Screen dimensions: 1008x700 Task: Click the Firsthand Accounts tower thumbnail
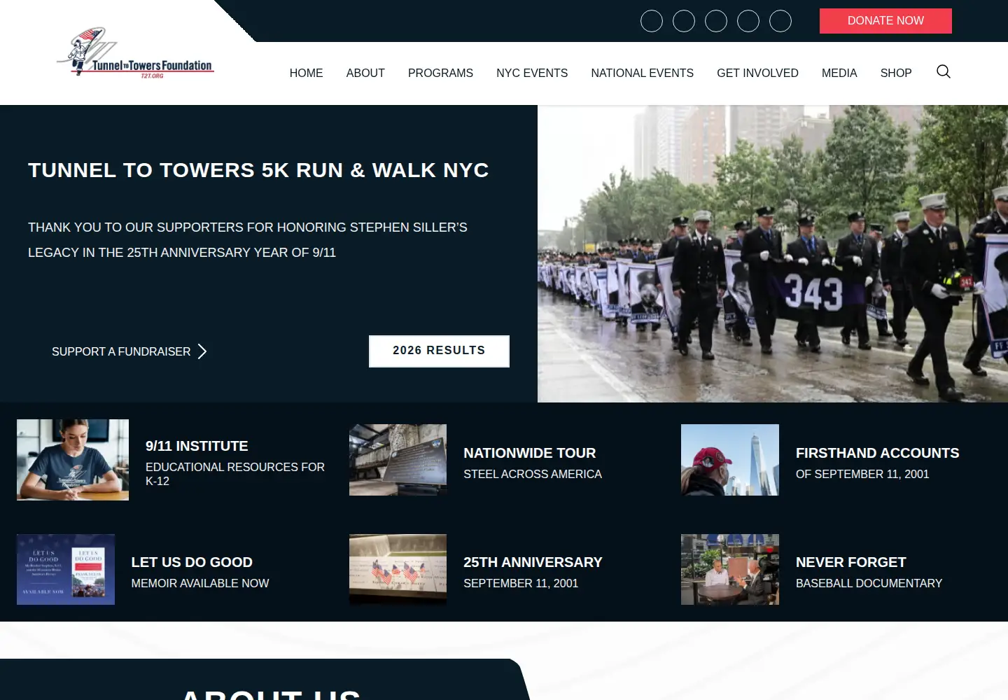pos(730,460)
